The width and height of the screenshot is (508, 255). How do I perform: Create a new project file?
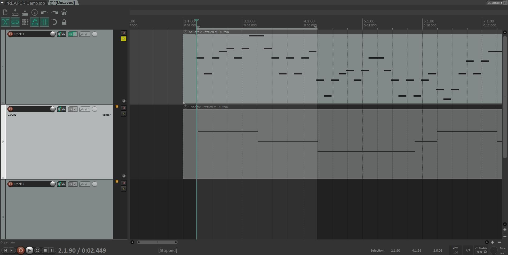[5, 12]
